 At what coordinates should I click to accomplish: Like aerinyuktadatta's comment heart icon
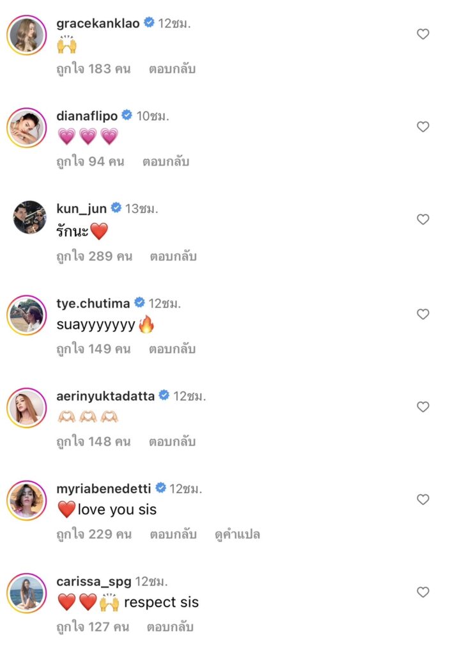coord(422,407)
